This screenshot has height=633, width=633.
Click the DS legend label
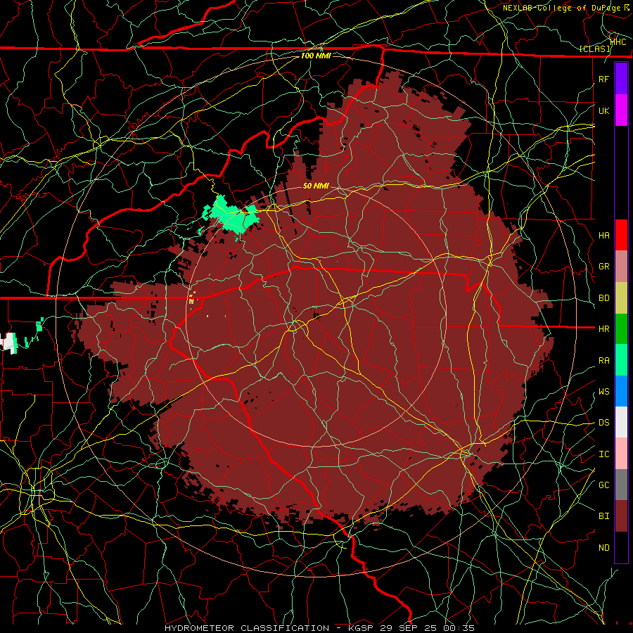click(x=604, y=423)
